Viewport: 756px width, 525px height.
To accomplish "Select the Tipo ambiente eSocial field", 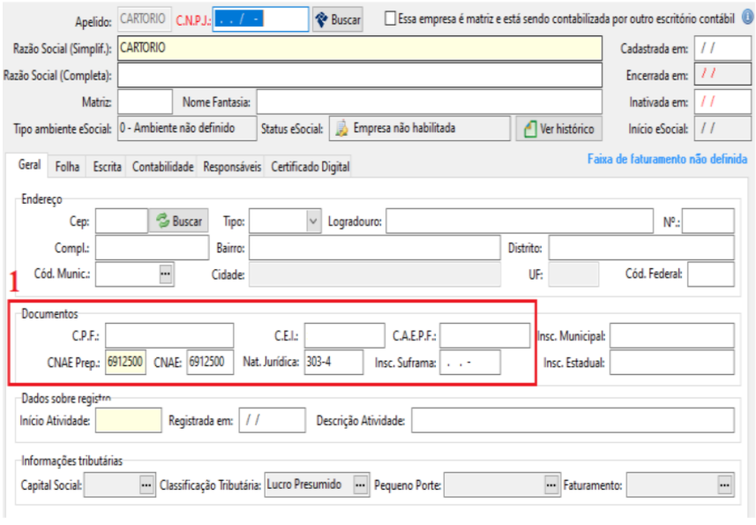I will [187, 128].
